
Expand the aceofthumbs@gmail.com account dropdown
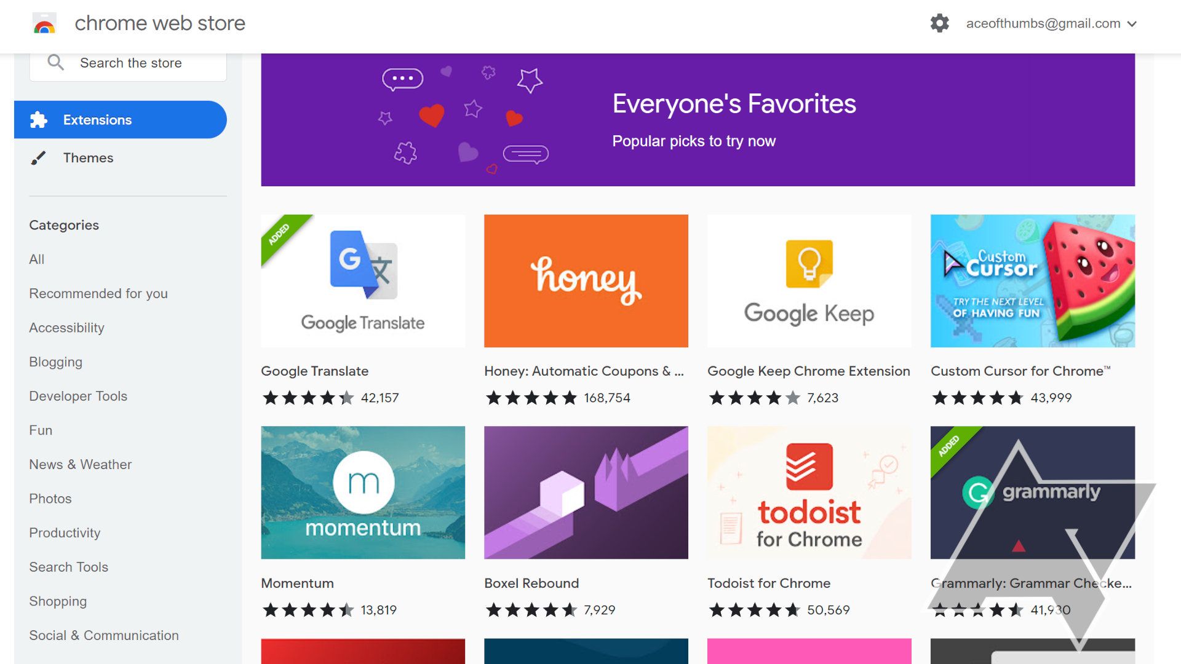1134,22
